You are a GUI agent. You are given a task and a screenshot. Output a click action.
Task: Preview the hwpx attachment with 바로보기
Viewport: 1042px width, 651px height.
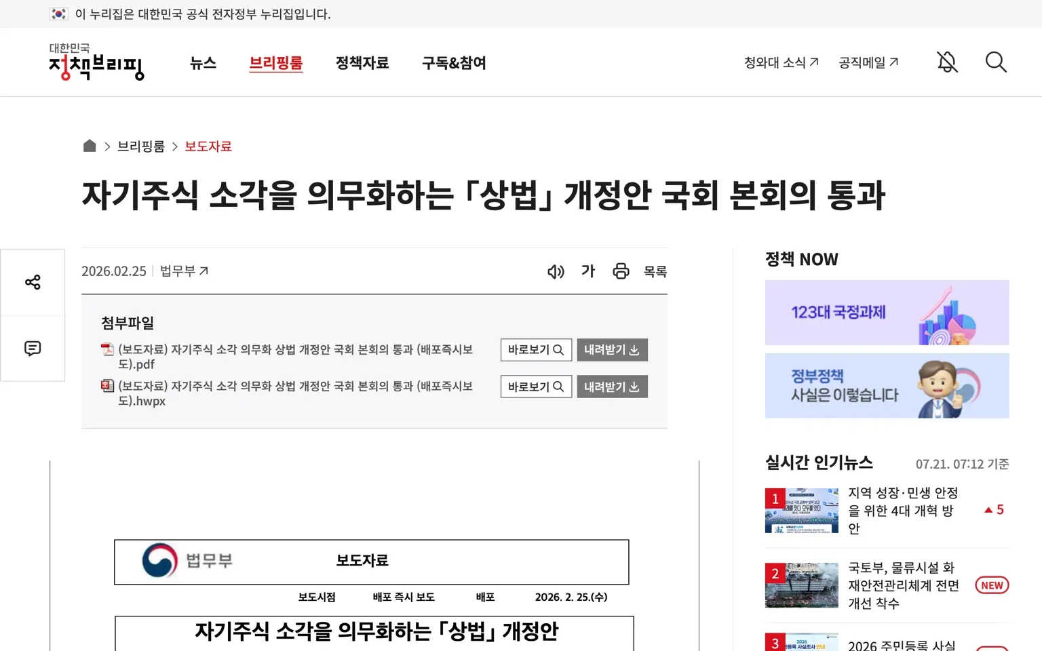(x=536, y=387)
